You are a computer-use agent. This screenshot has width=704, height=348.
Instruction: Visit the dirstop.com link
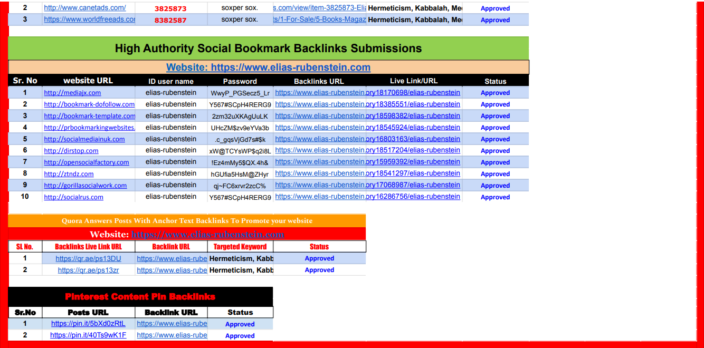[x=71, y=151]
